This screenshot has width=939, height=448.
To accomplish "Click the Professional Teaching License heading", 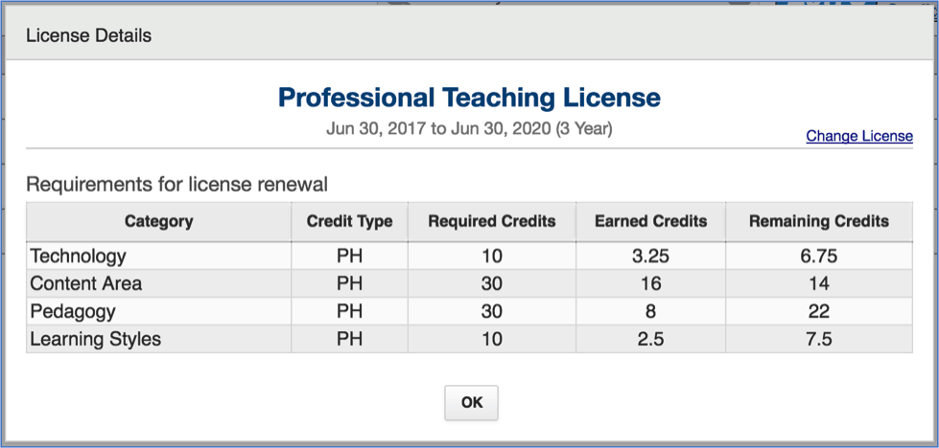I will click(x=469, y=98).
